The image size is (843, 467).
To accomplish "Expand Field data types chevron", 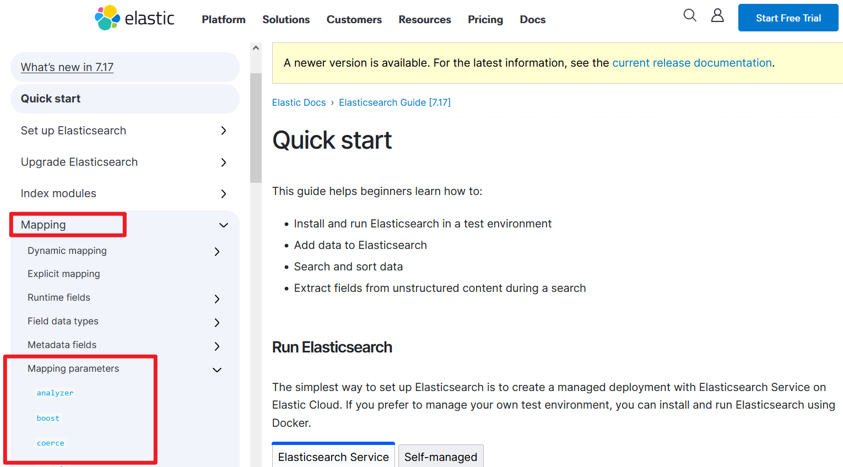I will [217, 322].
